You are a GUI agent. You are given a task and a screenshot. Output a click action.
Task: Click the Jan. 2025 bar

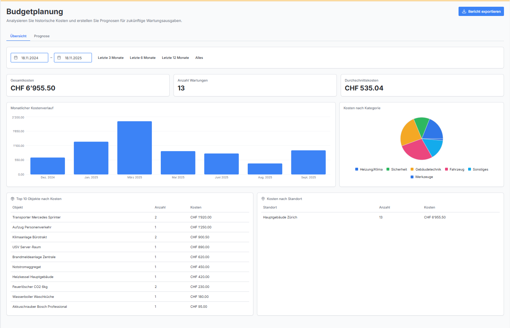tap(91, 158)
